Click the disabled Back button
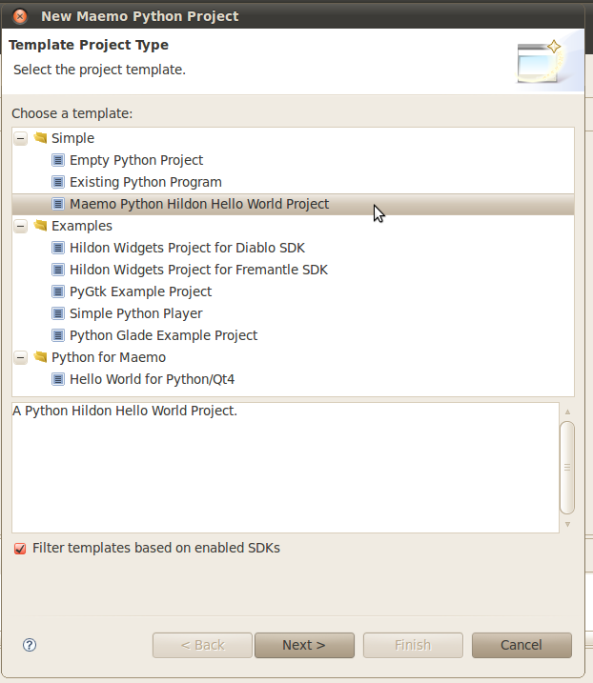Viewport: 593px width, 683px height. tap(202, 645)
